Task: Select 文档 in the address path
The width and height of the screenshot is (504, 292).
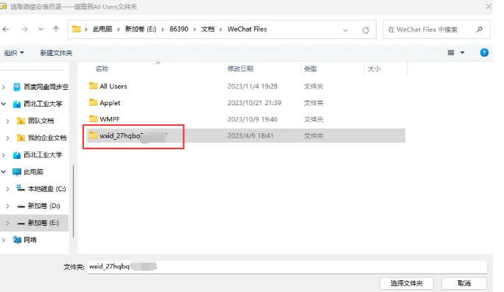Action: coord(208,29)
